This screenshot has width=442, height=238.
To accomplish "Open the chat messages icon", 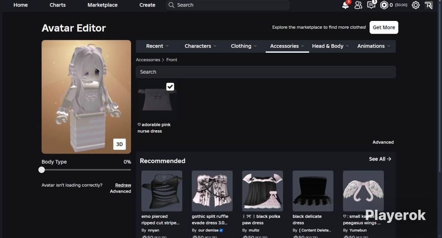I will pos(371,5).
